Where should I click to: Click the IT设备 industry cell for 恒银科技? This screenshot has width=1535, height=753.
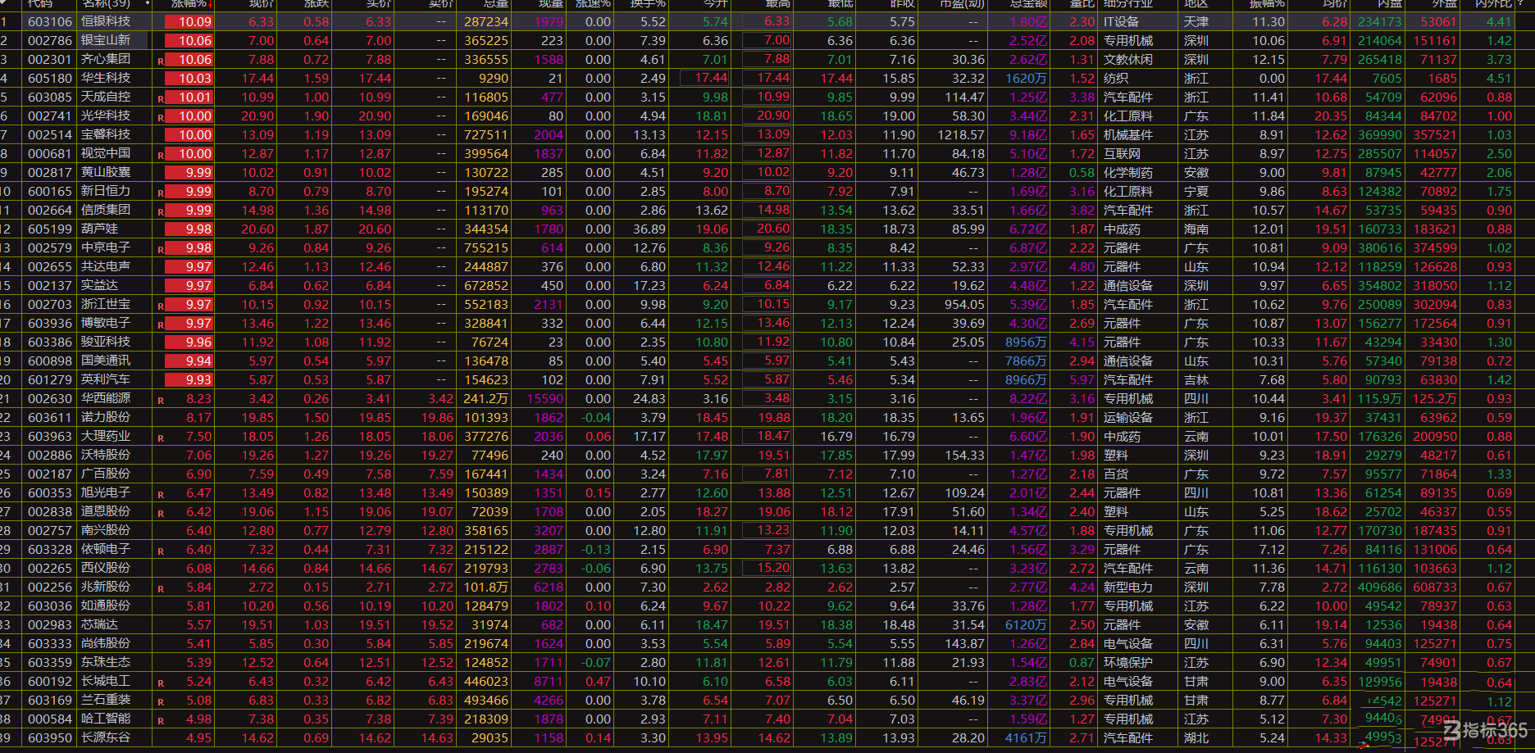(1121, 21)
